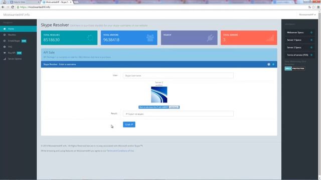Open the MostwantedHF account dropdown
Viewport: 321px width, 180px height.
point(307,14)
